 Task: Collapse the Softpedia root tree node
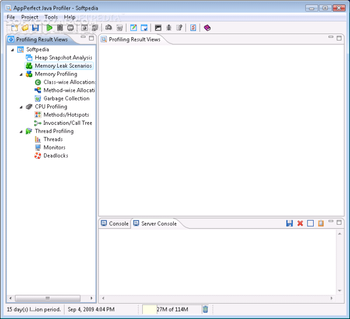click(13, 50)
